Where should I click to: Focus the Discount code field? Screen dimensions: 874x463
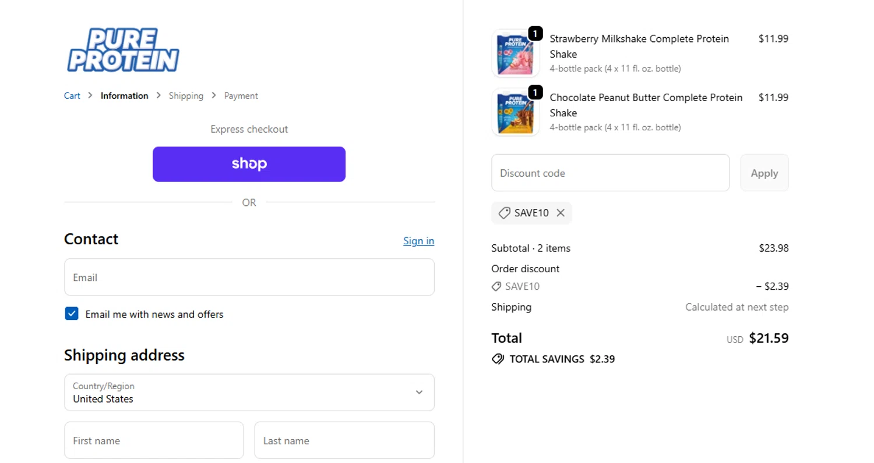611,173
